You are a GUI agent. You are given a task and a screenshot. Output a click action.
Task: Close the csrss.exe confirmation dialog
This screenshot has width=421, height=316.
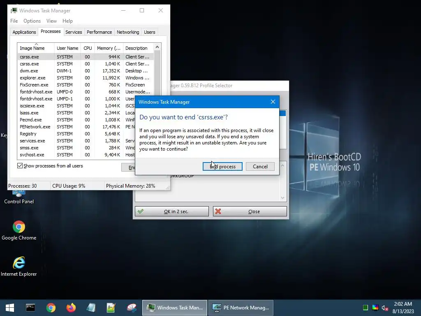tap(273, 102)
